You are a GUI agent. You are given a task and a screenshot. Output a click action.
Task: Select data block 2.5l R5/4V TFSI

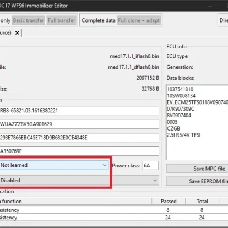tap(184, 135)
